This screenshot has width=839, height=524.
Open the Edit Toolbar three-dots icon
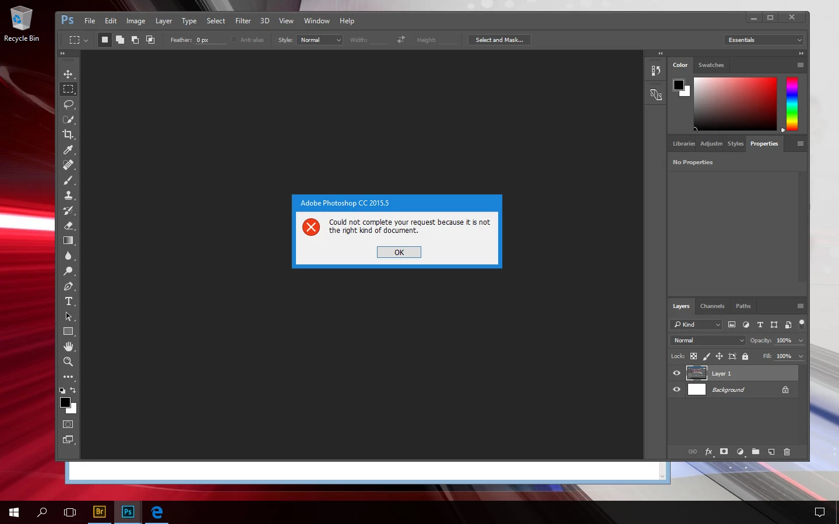[x=68, y=377]
